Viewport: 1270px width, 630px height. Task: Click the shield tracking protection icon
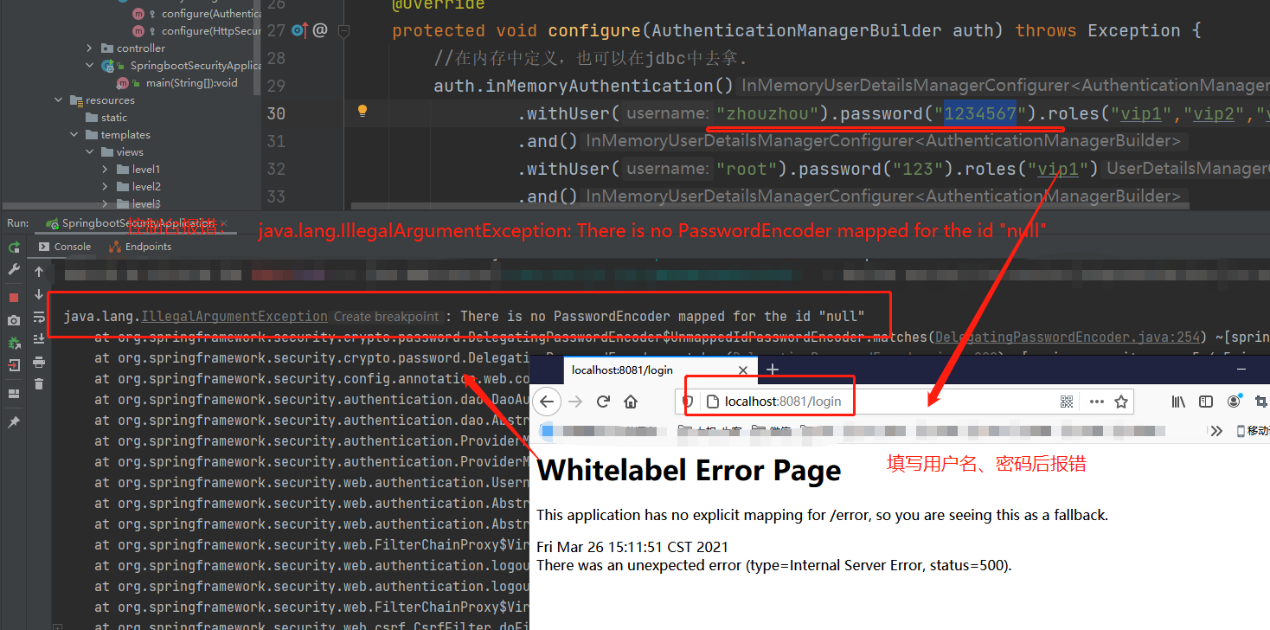(688, 402)
